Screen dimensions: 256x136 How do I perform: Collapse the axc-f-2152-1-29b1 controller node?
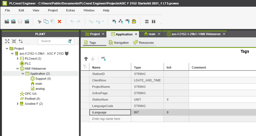pyautogui.click(x=12, y=54)
